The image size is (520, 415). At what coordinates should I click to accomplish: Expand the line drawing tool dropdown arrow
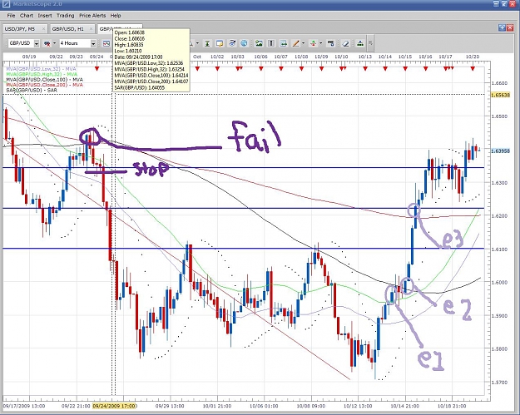(x=303, y=43)
